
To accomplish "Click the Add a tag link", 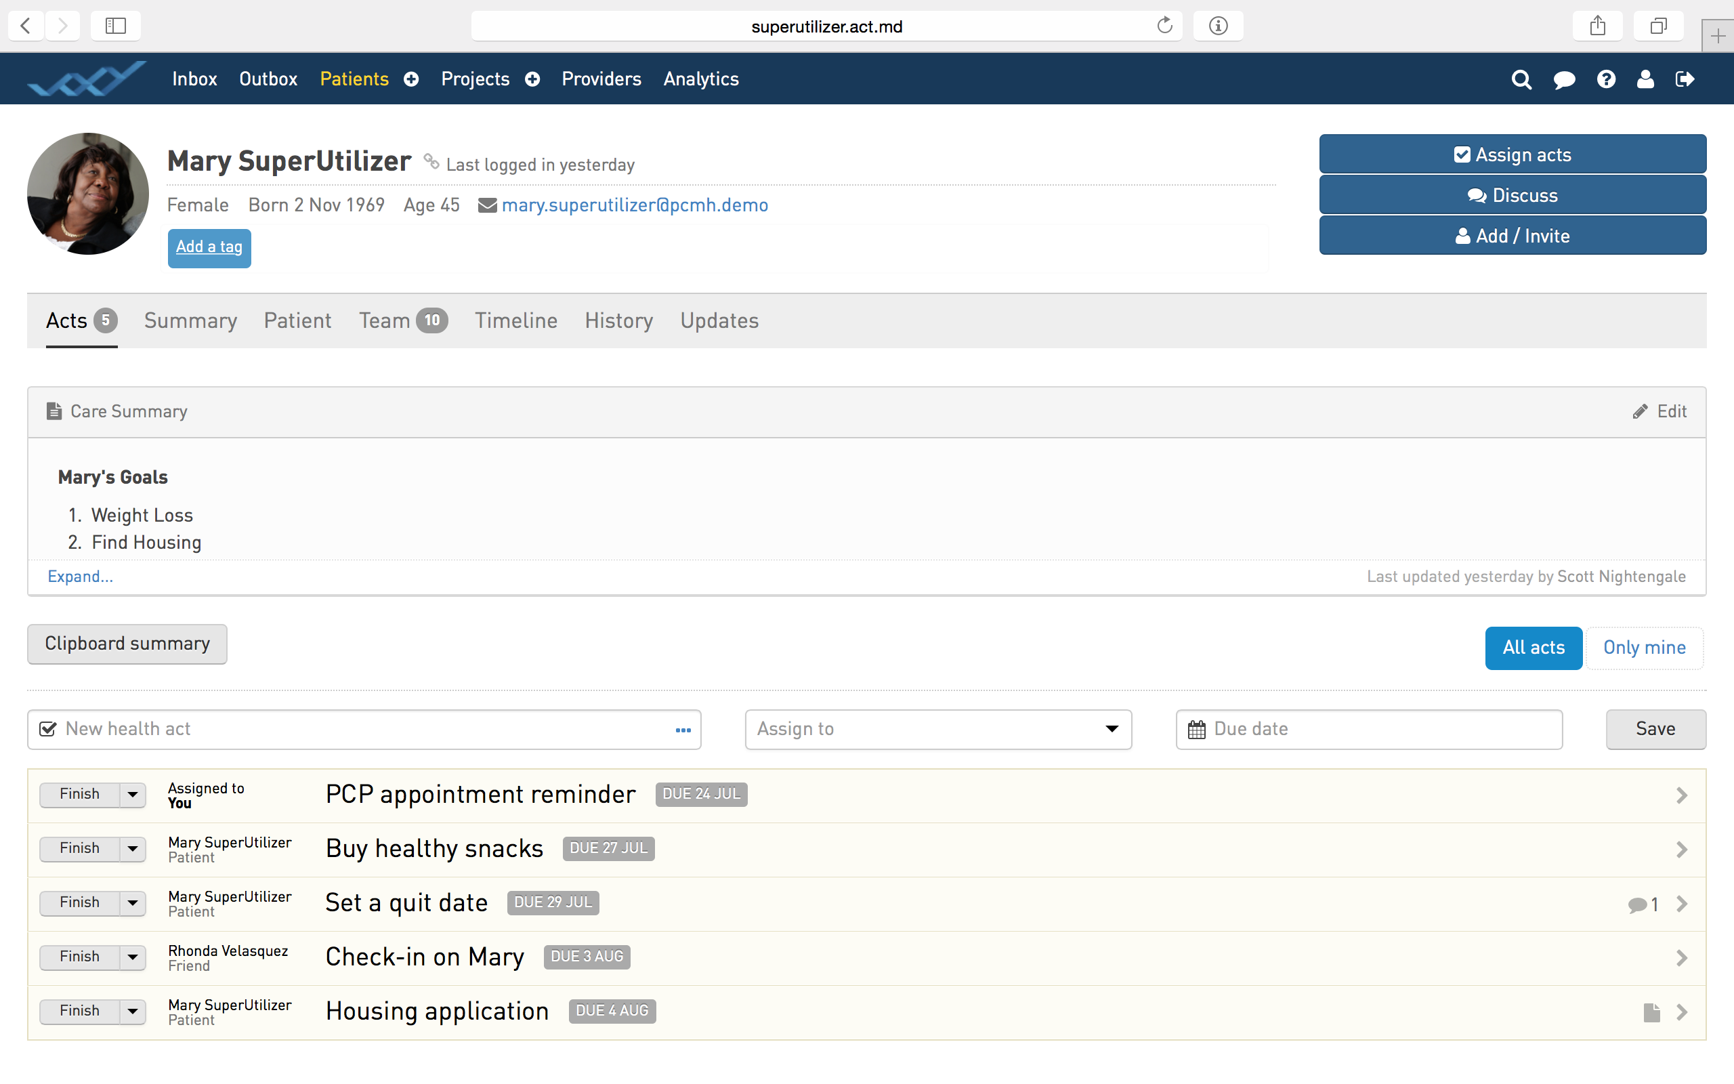I will pos(209,247).
